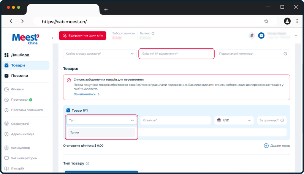
Task: Click the Глосарій book icon
Action: point(6,168)
